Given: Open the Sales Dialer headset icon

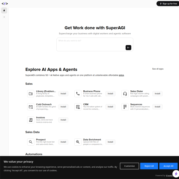Looking at the screenshot, I should [125, 94].
